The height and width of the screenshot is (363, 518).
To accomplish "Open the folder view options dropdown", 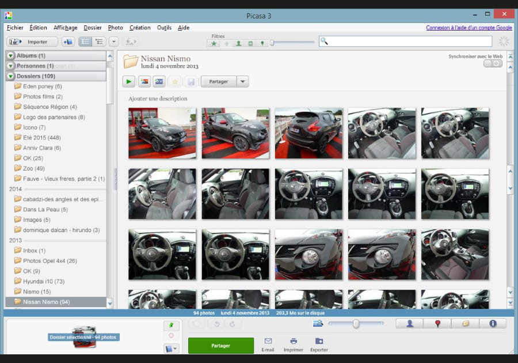I will click(113, 41).
